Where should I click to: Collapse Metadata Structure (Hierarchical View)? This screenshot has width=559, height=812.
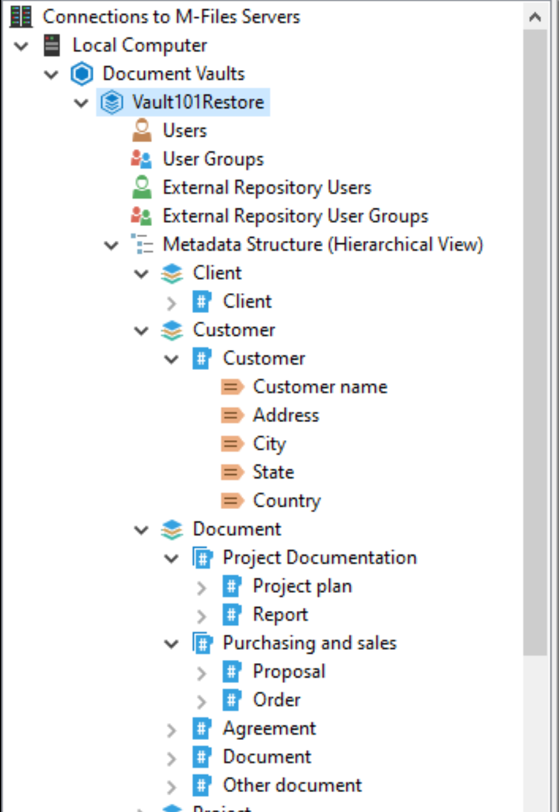pyautogui.click(x=112, y=245)
